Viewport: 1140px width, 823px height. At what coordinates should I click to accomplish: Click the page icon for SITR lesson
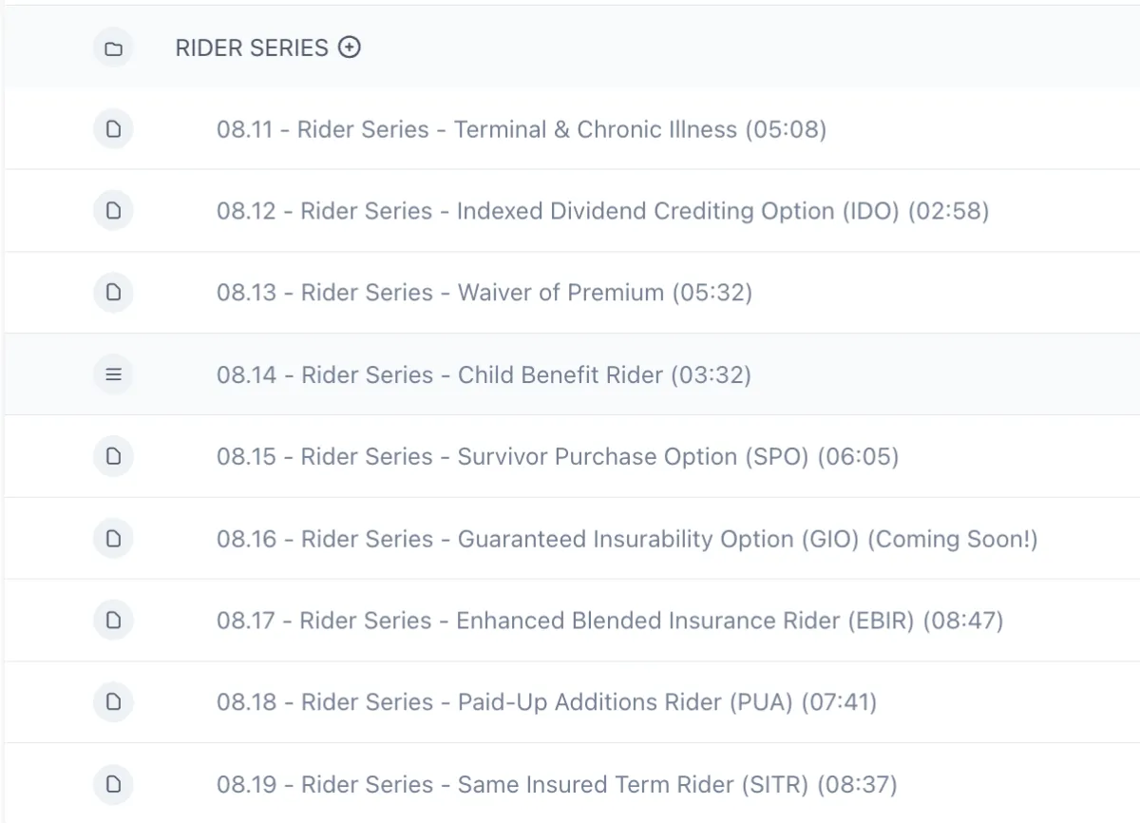tap(113, 784)
